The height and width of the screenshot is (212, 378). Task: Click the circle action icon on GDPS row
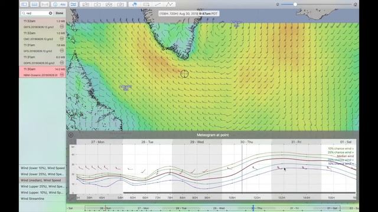(61, 62)
